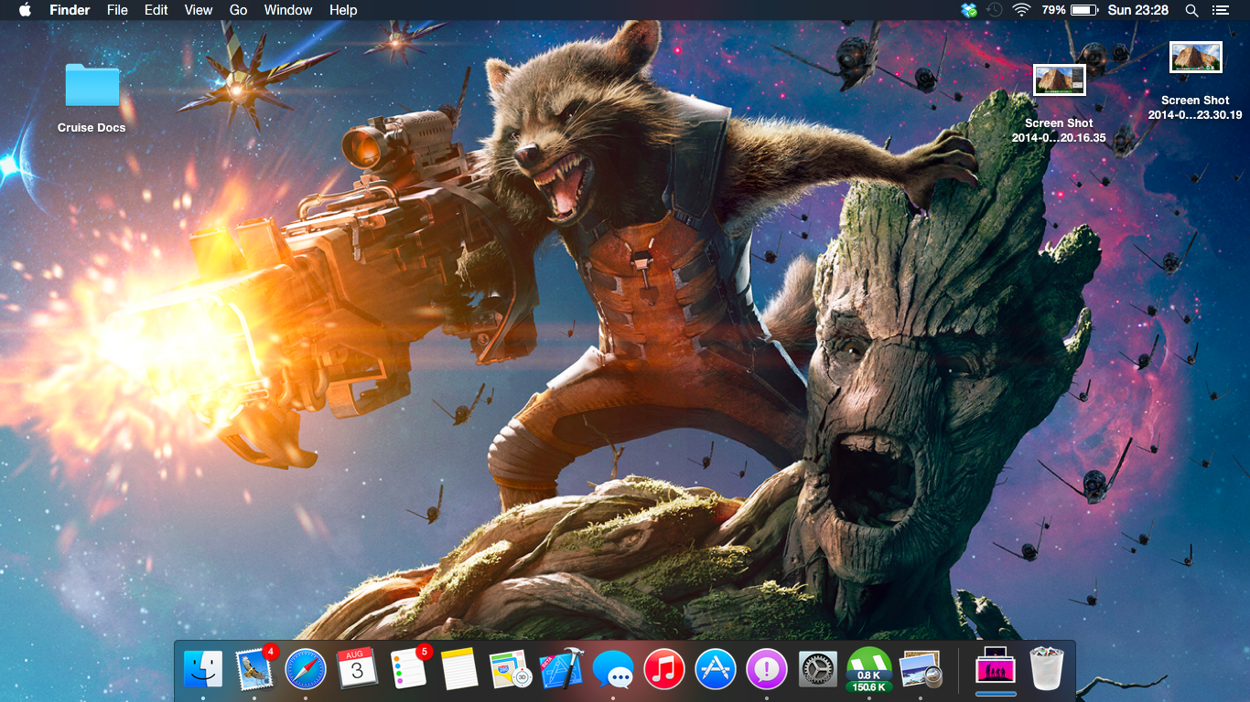Select the Cruise Docs folder
1250x702 pixels.
92,85
